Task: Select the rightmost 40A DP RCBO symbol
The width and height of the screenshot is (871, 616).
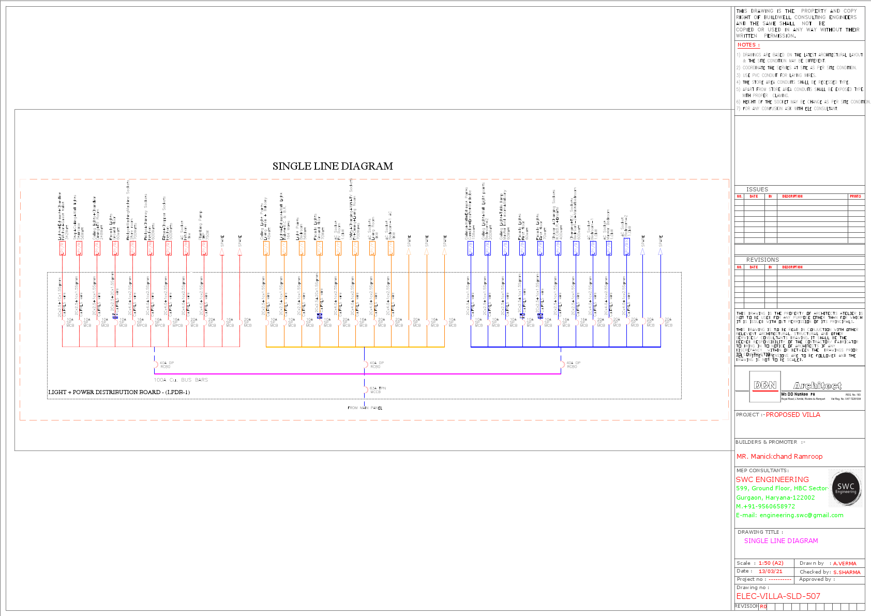Action: pos(564,365)
